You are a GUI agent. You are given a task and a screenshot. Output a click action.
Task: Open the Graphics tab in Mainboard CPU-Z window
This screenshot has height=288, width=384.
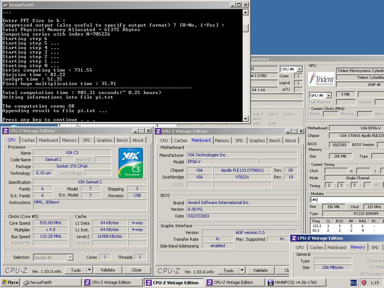coord(257,141)
